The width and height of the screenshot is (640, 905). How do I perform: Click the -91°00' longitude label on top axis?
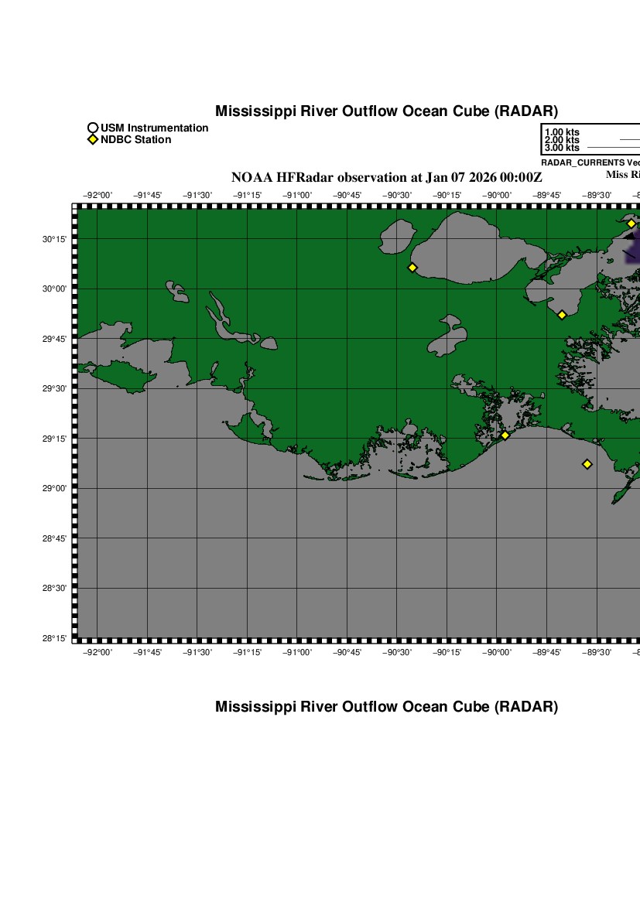pos(297,196)
